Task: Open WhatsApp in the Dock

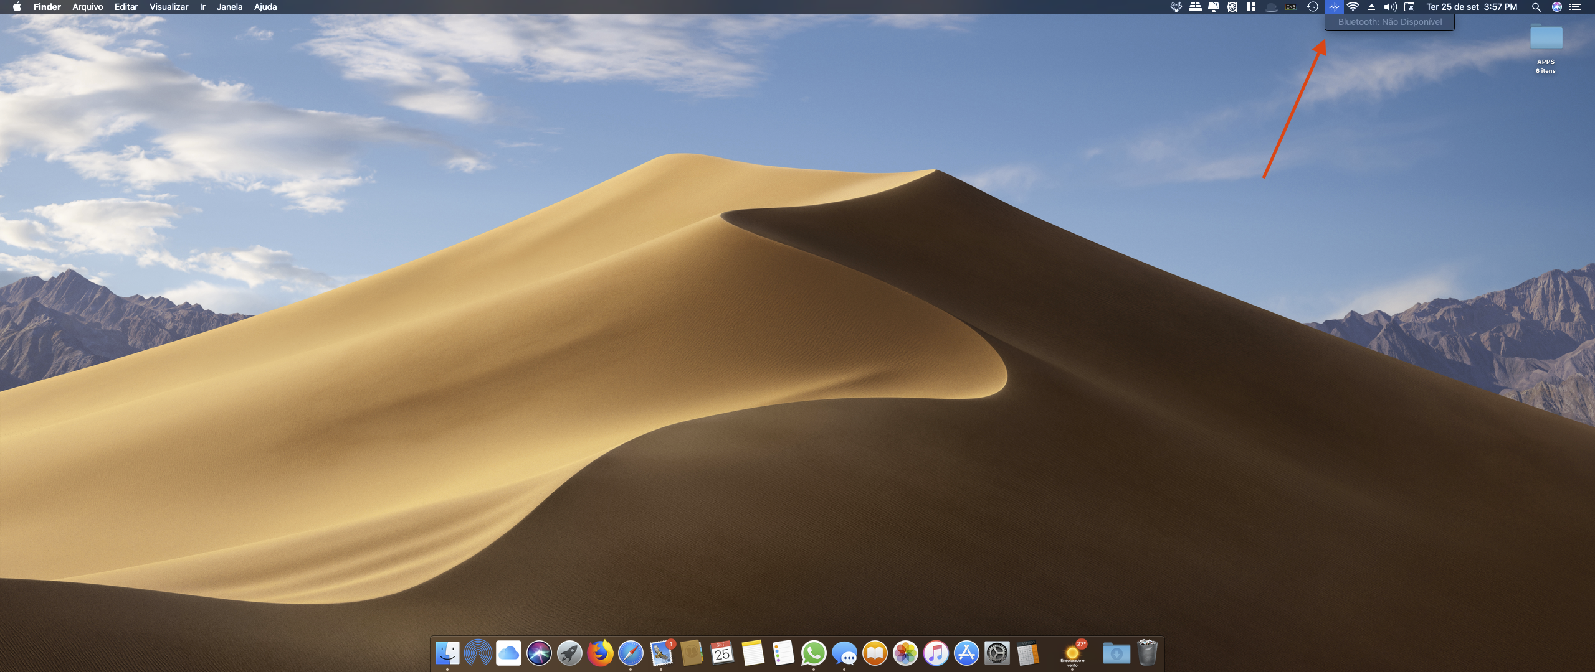Action: pos(814,653)
